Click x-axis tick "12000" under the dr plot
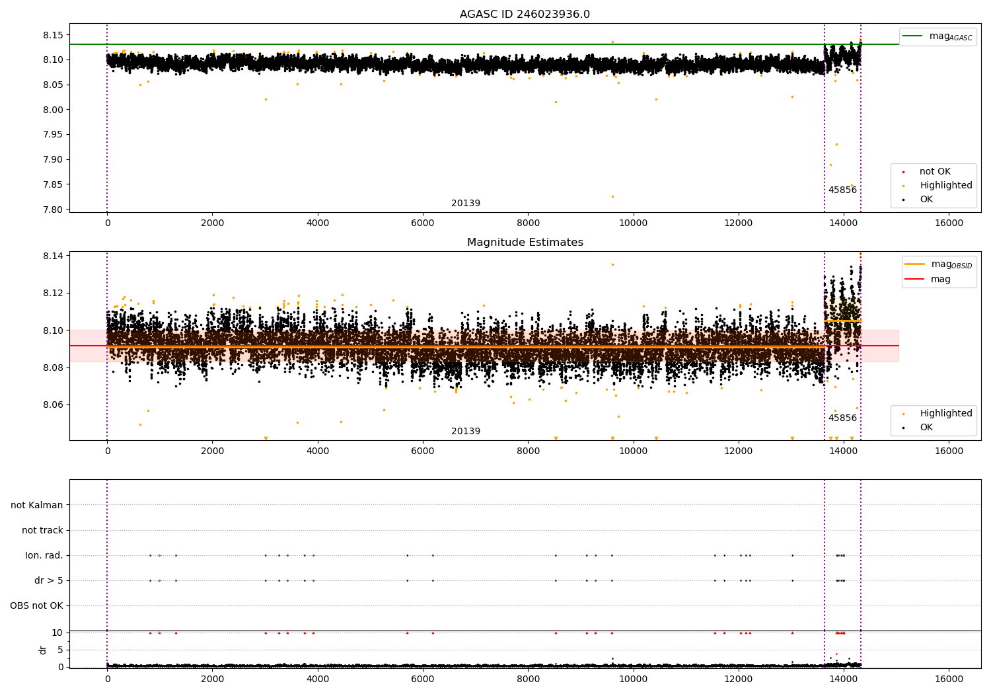The height and width of the screenshot is (694, 991). click(739, 679)
